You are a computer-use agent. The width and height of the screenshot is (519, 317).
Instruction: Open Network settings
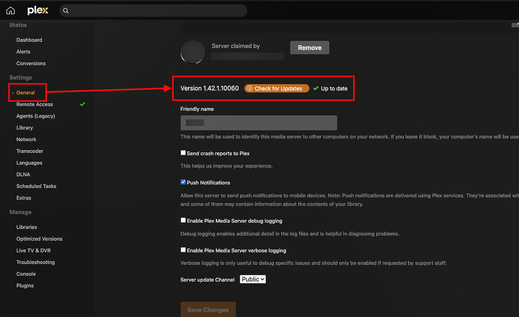pos(26,140)
